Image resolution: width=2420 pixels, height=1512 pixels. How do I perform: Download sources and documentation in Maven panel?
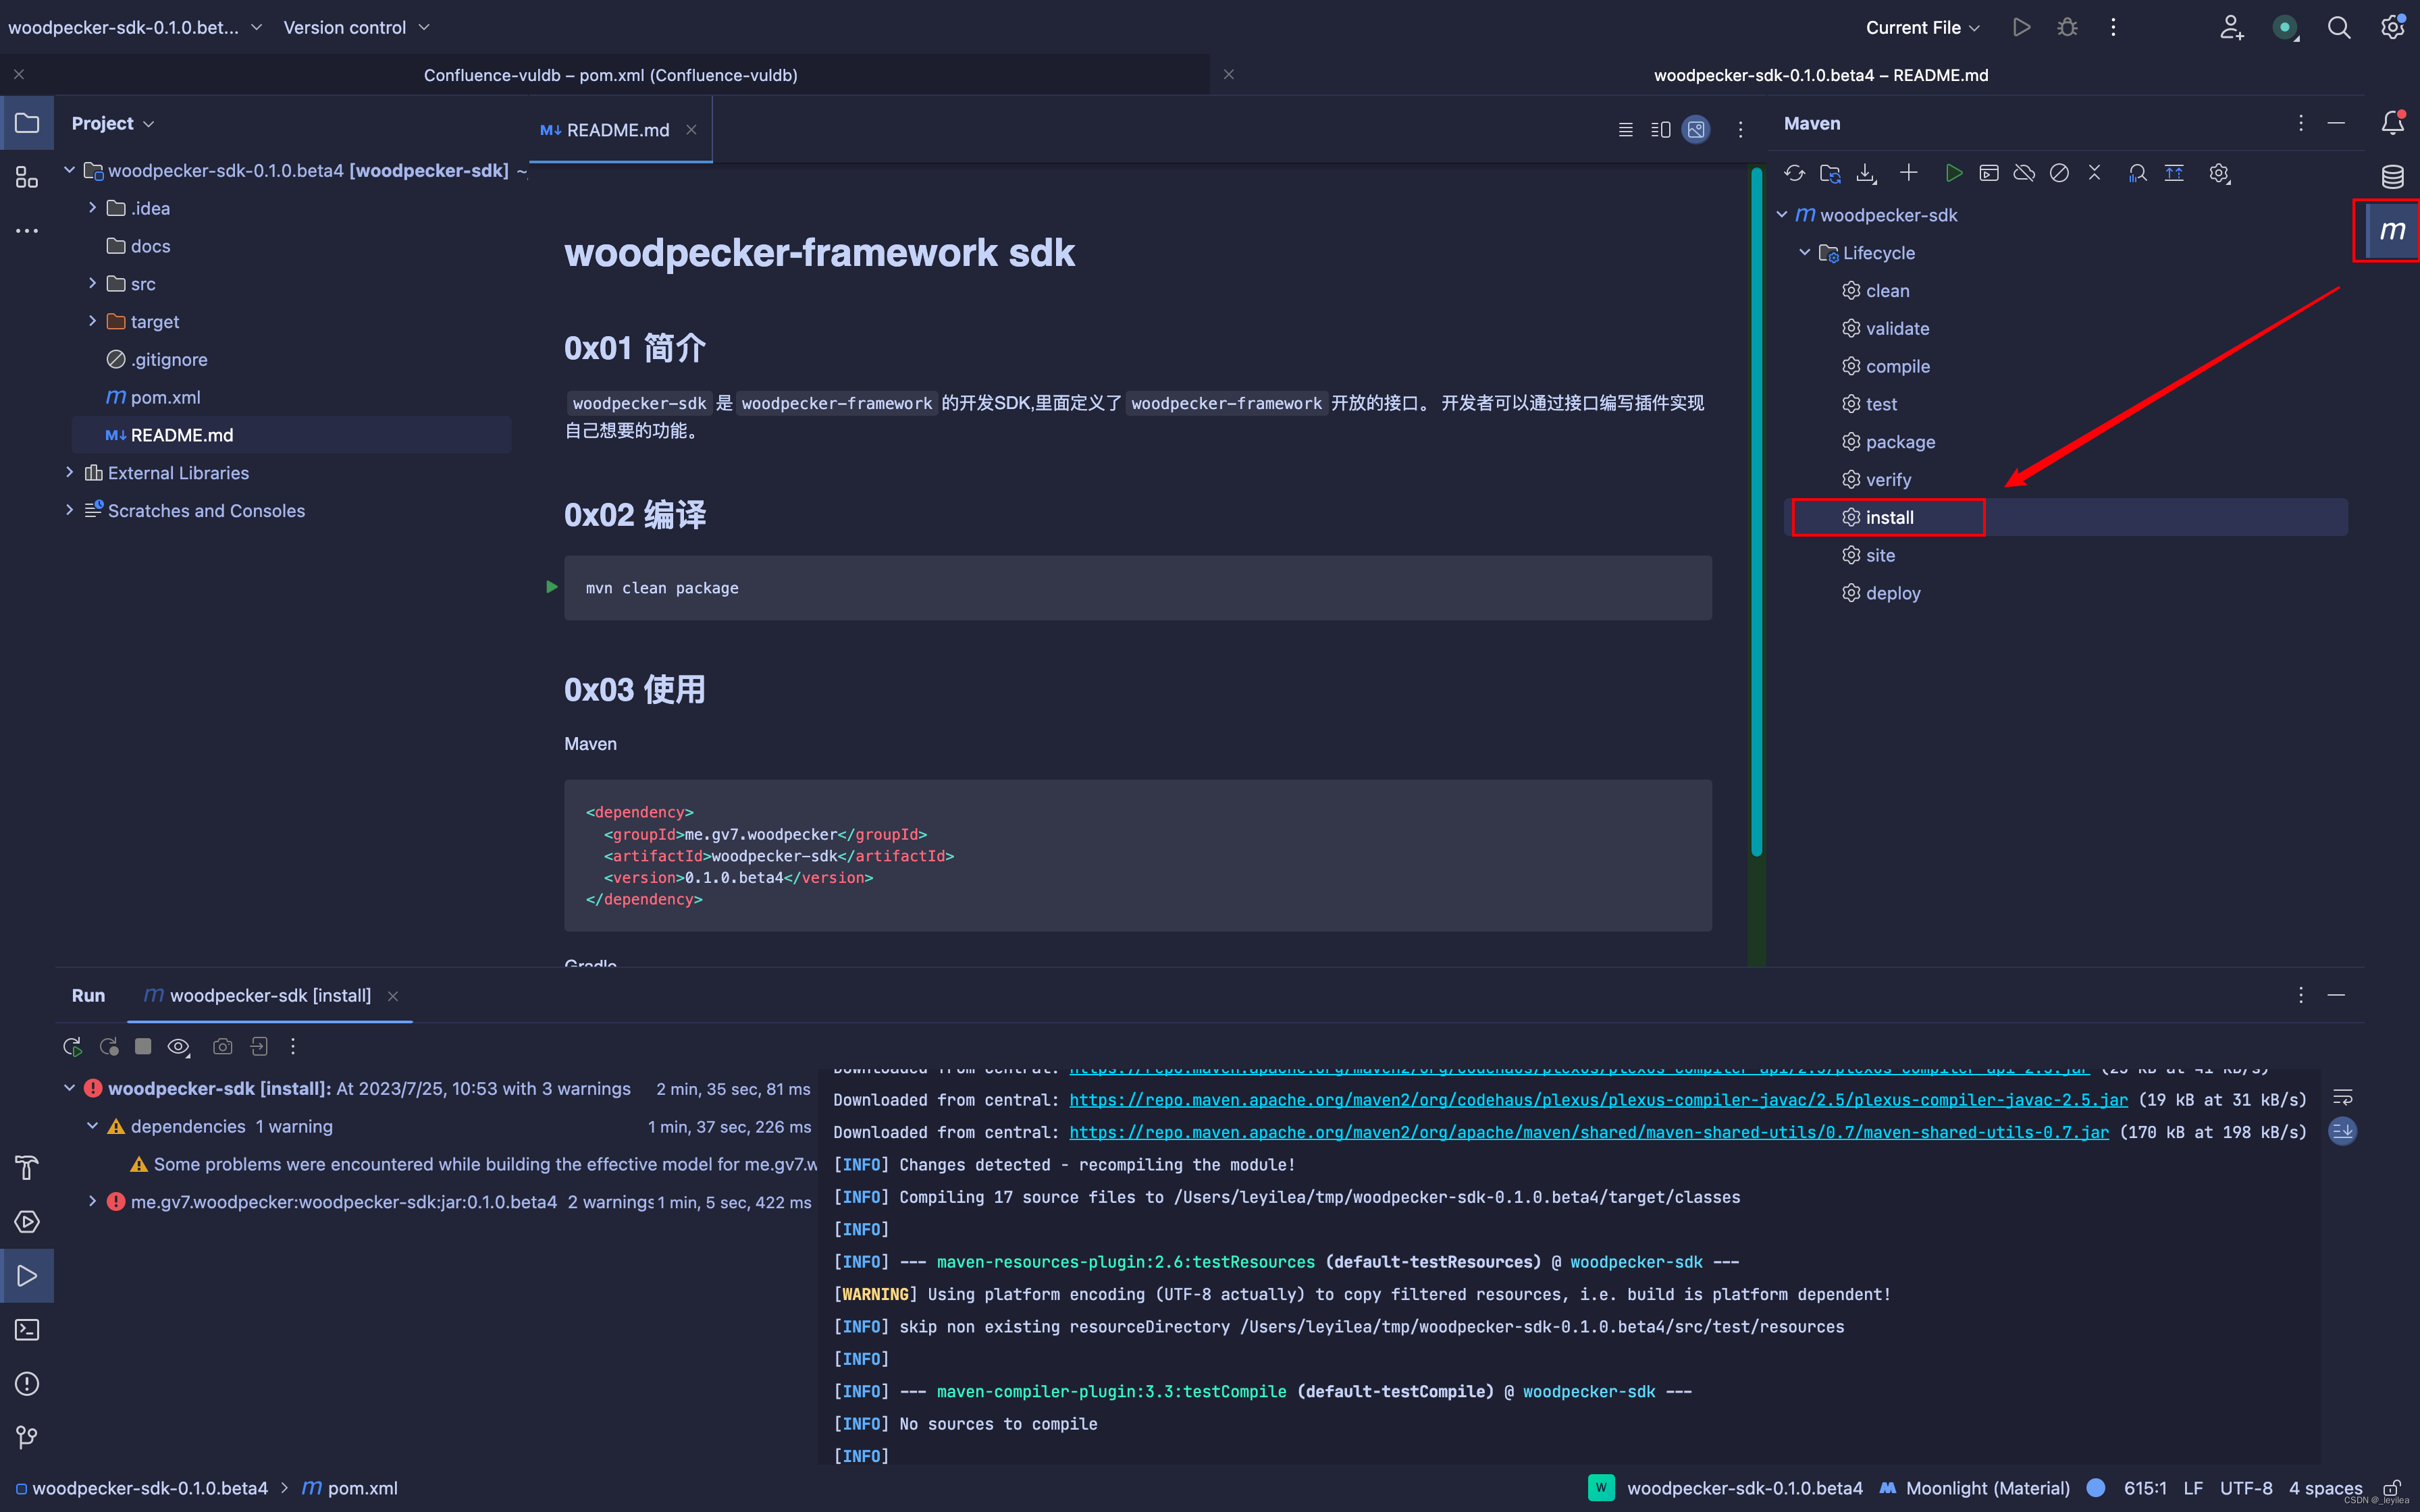tap(1867, 172)
